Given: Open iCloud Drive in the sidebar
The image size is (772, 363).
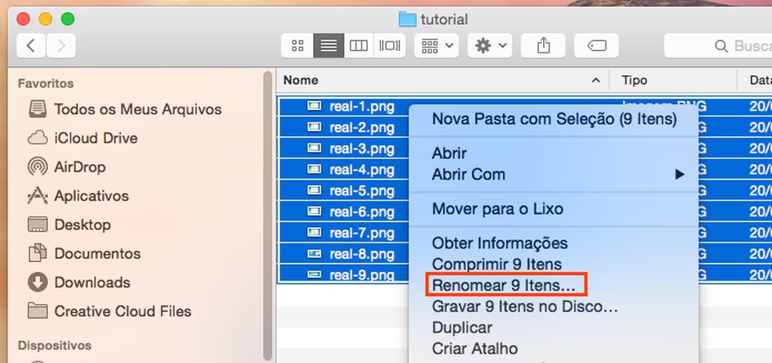Looking at the screenshot, I should 96,138.
